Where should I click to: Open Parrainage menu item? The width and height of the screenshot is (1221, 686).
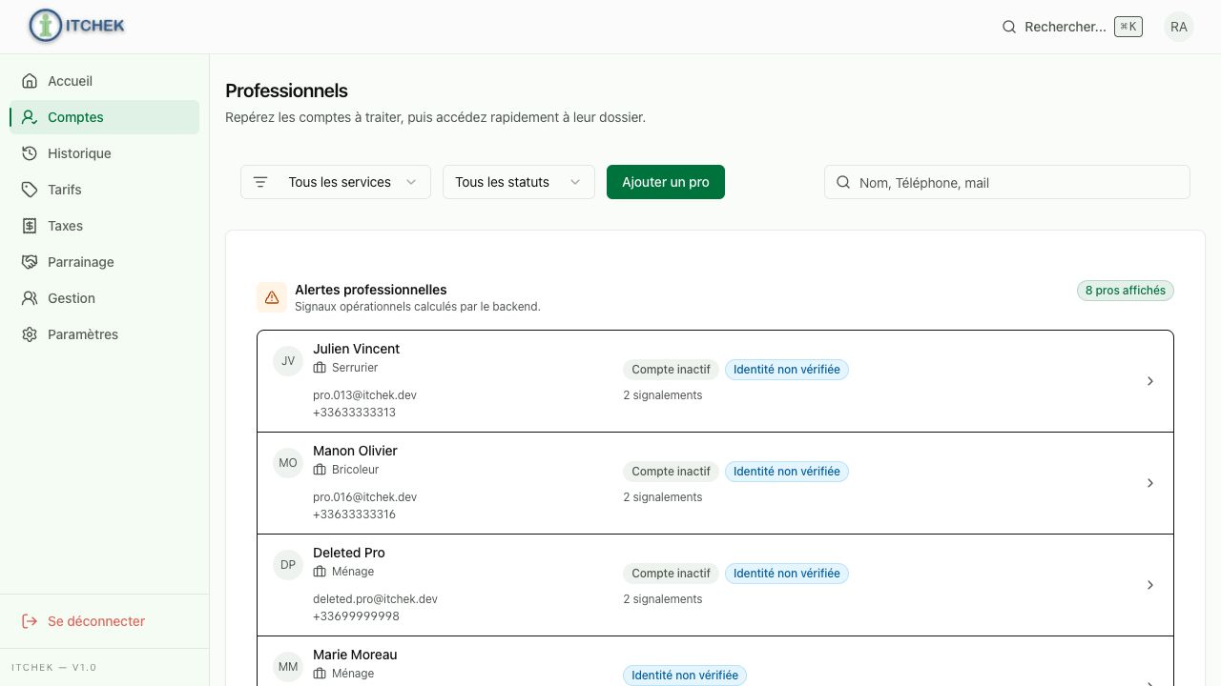[105, 262]
